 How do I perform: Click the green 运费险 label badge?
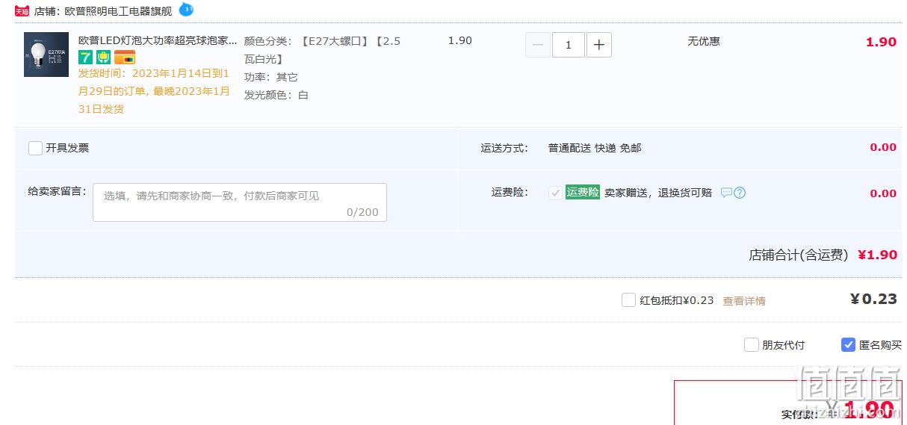[x=583, y=192]
